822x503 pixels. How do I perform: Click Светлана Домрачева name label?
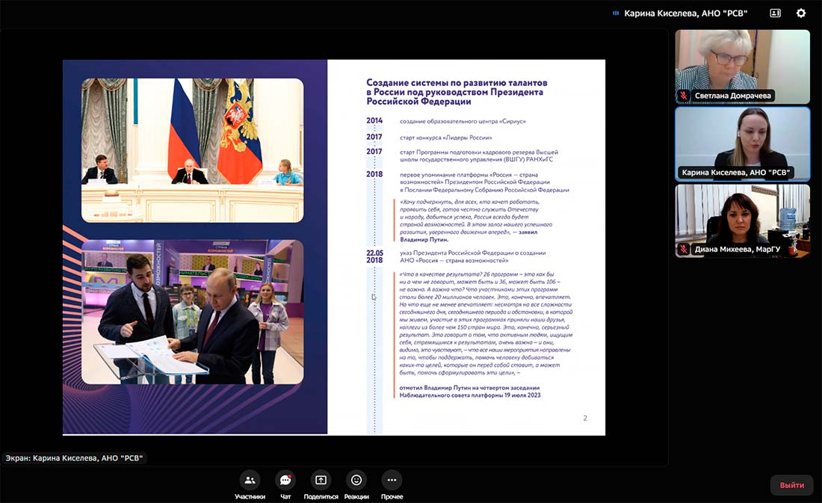point(733,96)
